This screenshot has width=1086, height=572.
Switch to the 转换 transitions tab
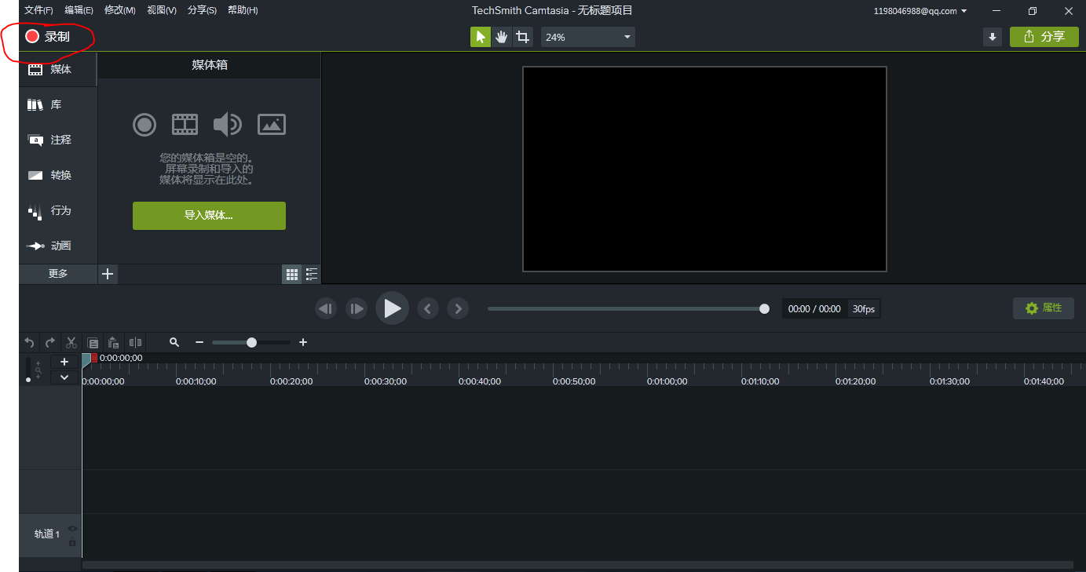coord(58,175)
